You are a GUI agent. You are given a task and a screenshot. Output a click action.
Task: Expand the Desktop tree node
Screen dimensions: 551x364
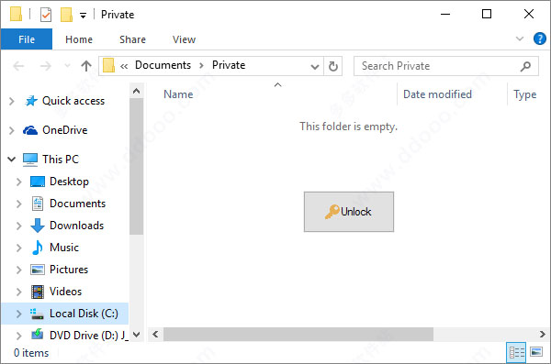pyautogui.click(x=19, y=182)
